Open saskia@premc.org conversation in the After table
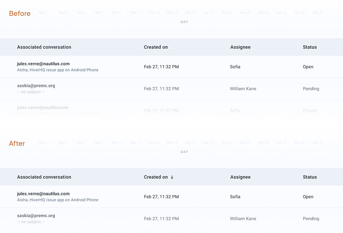The height and width of the screenshot is (233, 343). tap(36, 215)
